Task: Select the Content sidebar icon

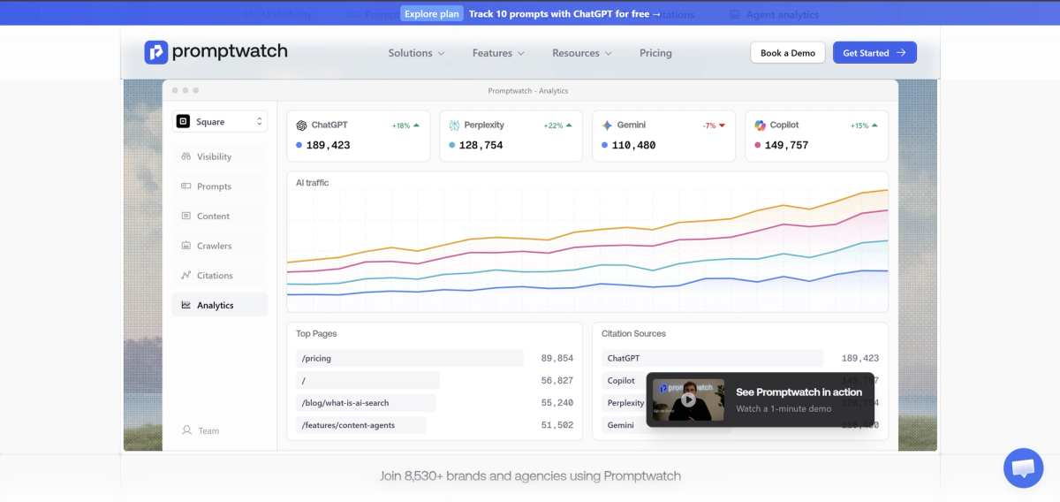Action: 186,216
